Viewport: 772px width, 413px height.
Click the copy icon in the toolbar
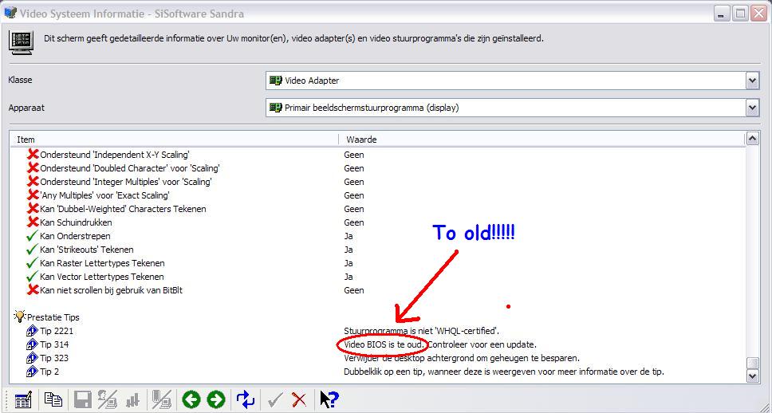coord(53,399)
